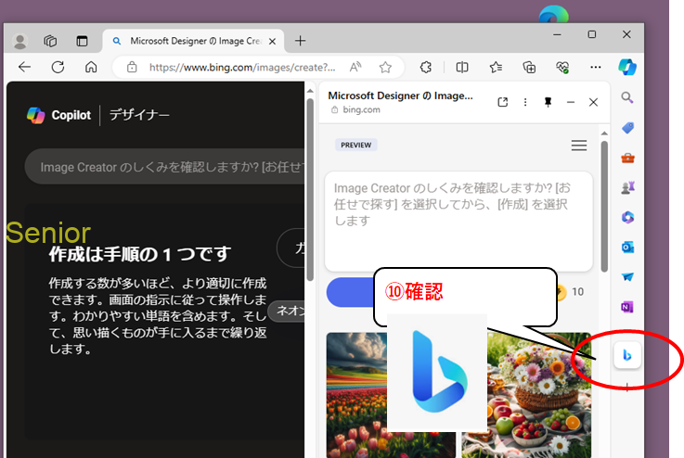
Task: Open the tab actions menu icon
Action: (82, 41)
